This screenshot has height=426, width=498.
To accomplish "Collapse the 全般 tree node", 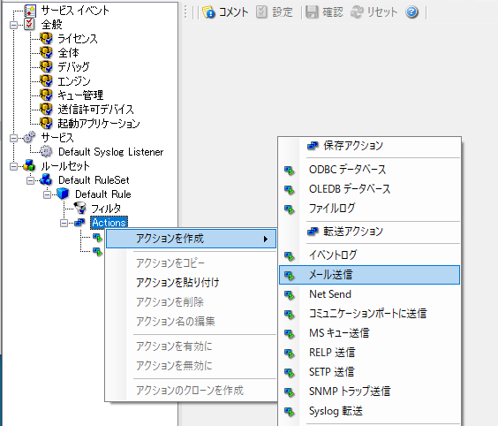I will 13,25.
